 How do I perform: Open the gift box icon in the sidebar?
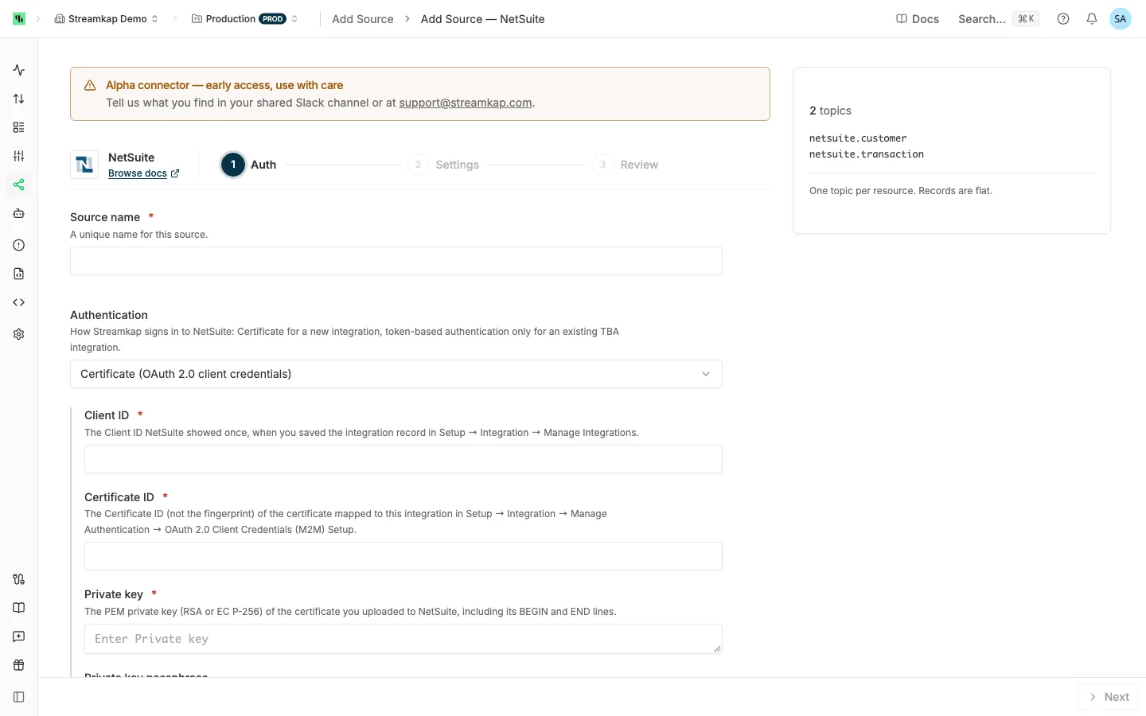19,665
